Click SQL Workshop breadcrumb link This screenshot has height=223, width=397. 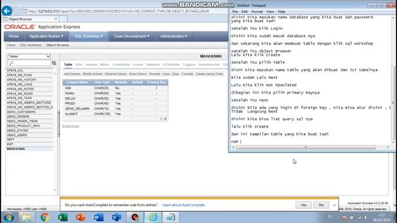click(30, 45)
